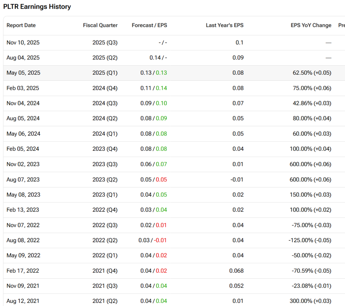Click the 0.02 / 0.01 forecast EPS cell
The height and width of the screenshot is (306, 345).
pos(154,225)
